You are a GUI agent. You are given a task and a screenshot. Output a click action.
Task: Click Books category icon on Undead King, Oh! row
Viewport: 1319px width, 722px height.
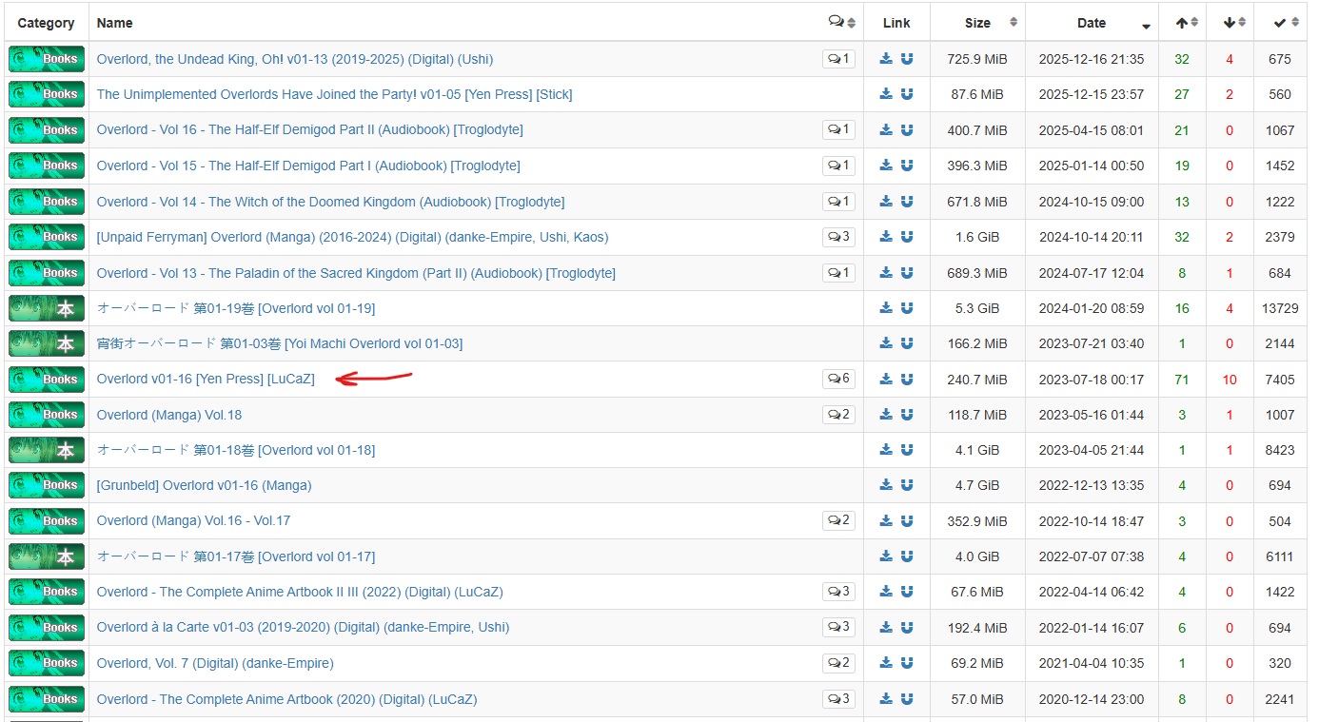47,59
